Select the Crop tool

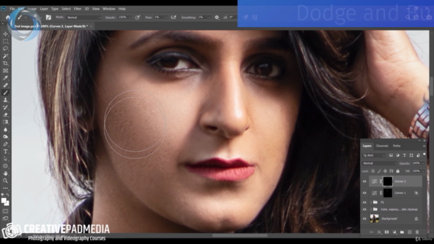[x=5, y=63]
